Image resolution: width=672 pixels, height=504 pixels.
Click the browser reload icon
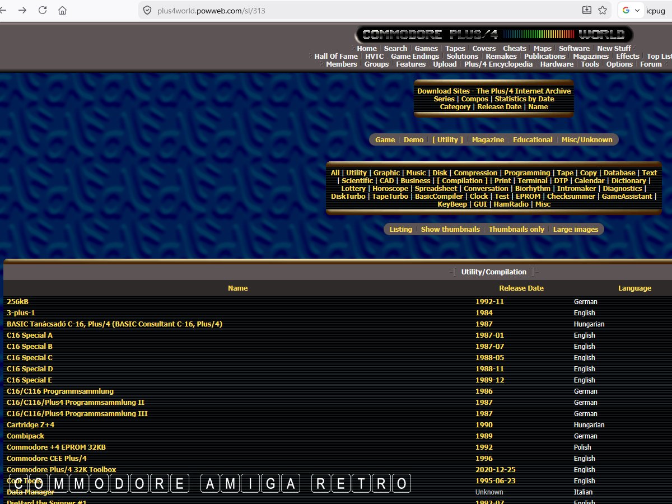(x=43, y=10)
